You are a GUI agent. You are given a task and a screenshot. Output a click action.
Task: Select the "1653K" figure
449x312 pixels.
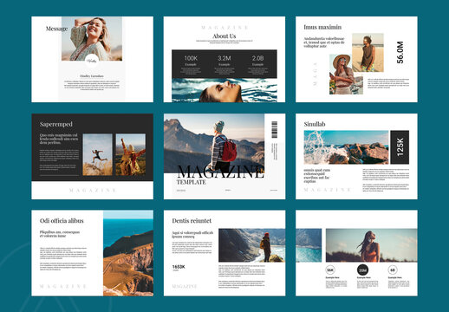click(x=179, y=267)
